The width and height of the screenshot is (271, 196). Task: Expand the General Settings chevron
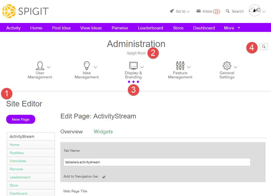[x=236, y=67]
